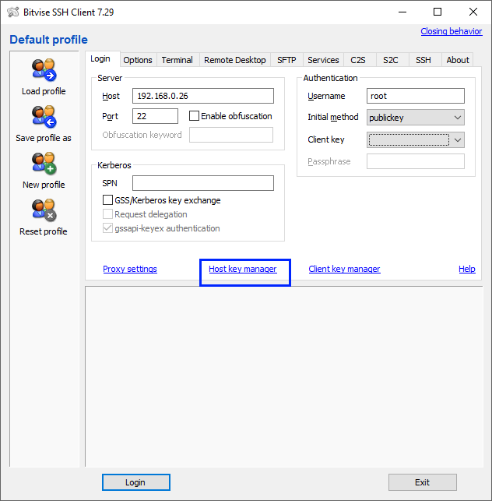Open the Initial method dropdown
This screenshot has height=501, width=492.
click(x=416, y=117)
